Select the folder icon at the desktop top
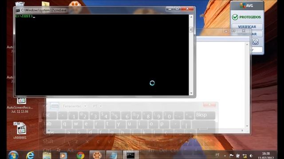This screenshot has height=159, width=284. click(45, 4)
